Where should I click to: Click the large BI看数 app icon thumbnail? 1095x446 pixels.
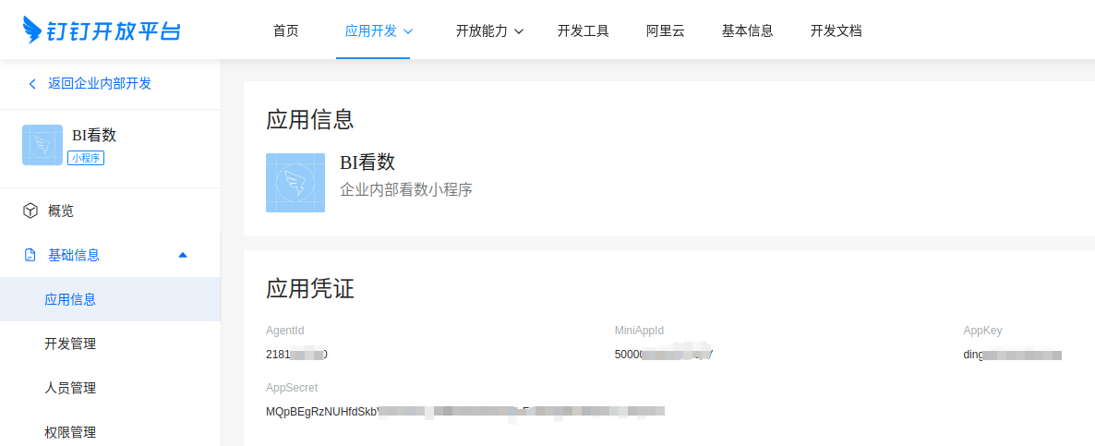[x=295, y=183]
